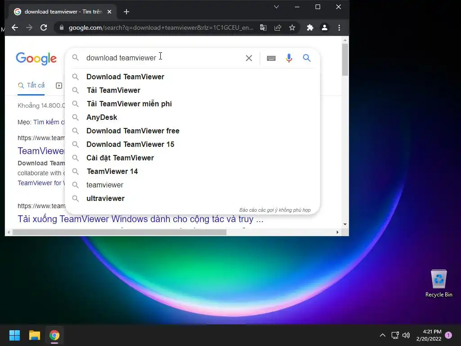Viewport: 461px width, 346px height.
Task: Click the scroll left arrow
Action: pos(9,232)
